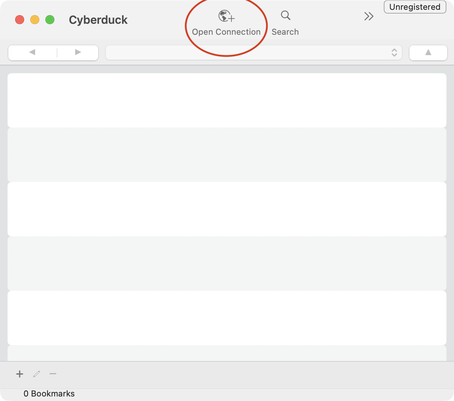Close the Cyberduck window with the red button

(x=20, y=20)
